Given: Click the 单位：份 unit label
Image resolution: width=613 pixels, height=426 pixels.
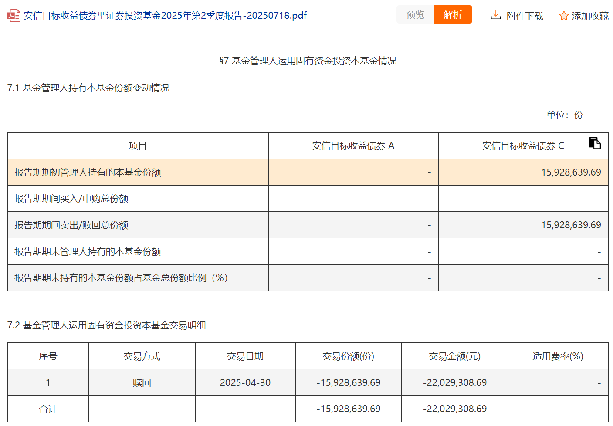Looking at the screenshot, I should (x=565, y=115).
